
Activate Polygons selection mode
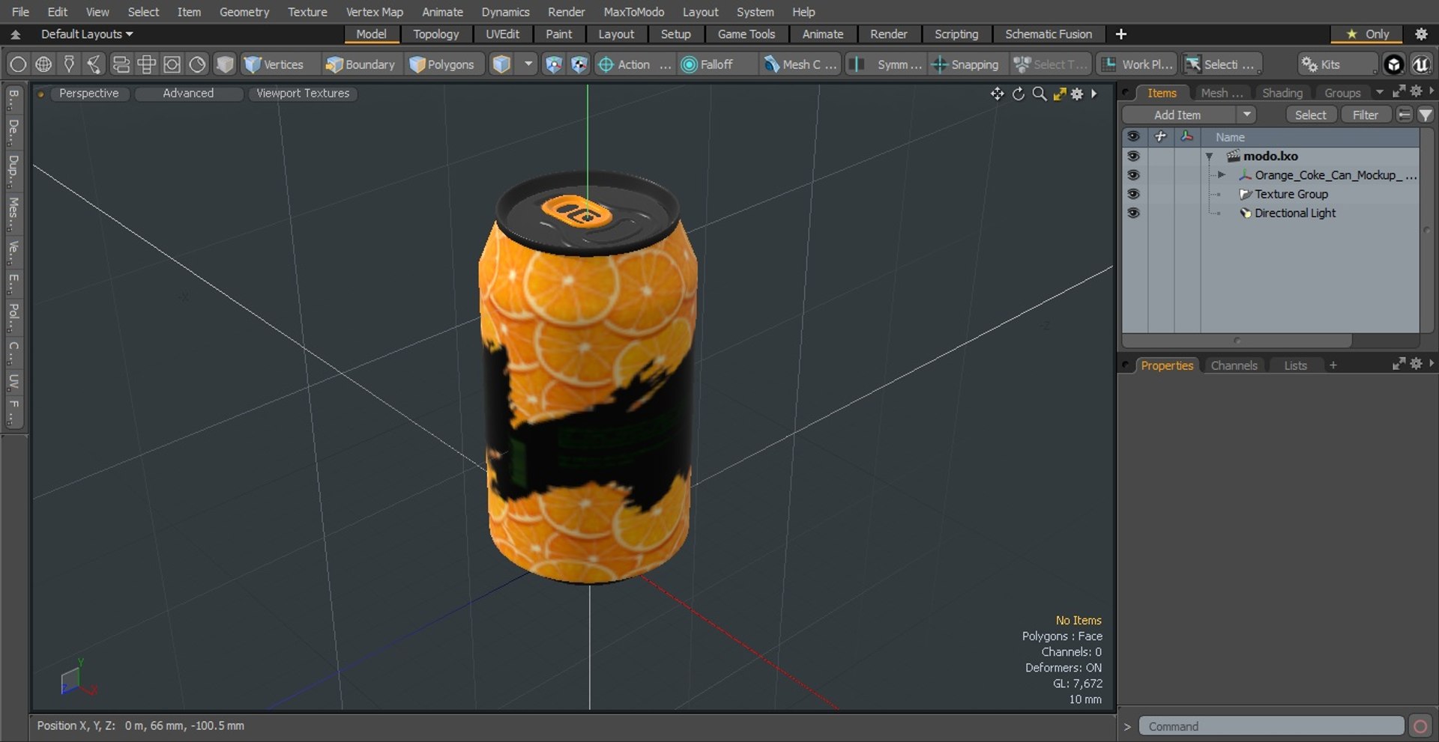coord(442,64)
